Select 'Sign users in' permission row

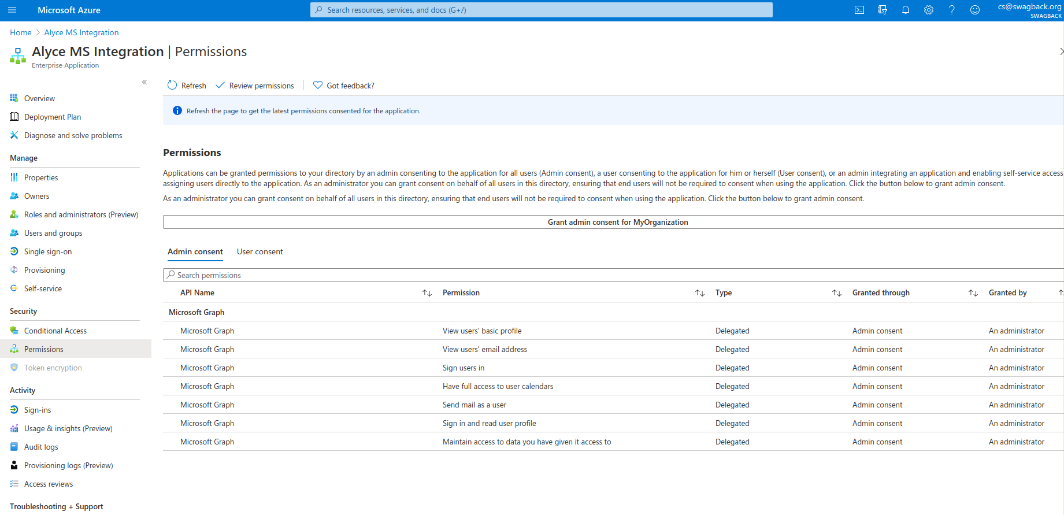pyautogui.click(x=614, y=368)
